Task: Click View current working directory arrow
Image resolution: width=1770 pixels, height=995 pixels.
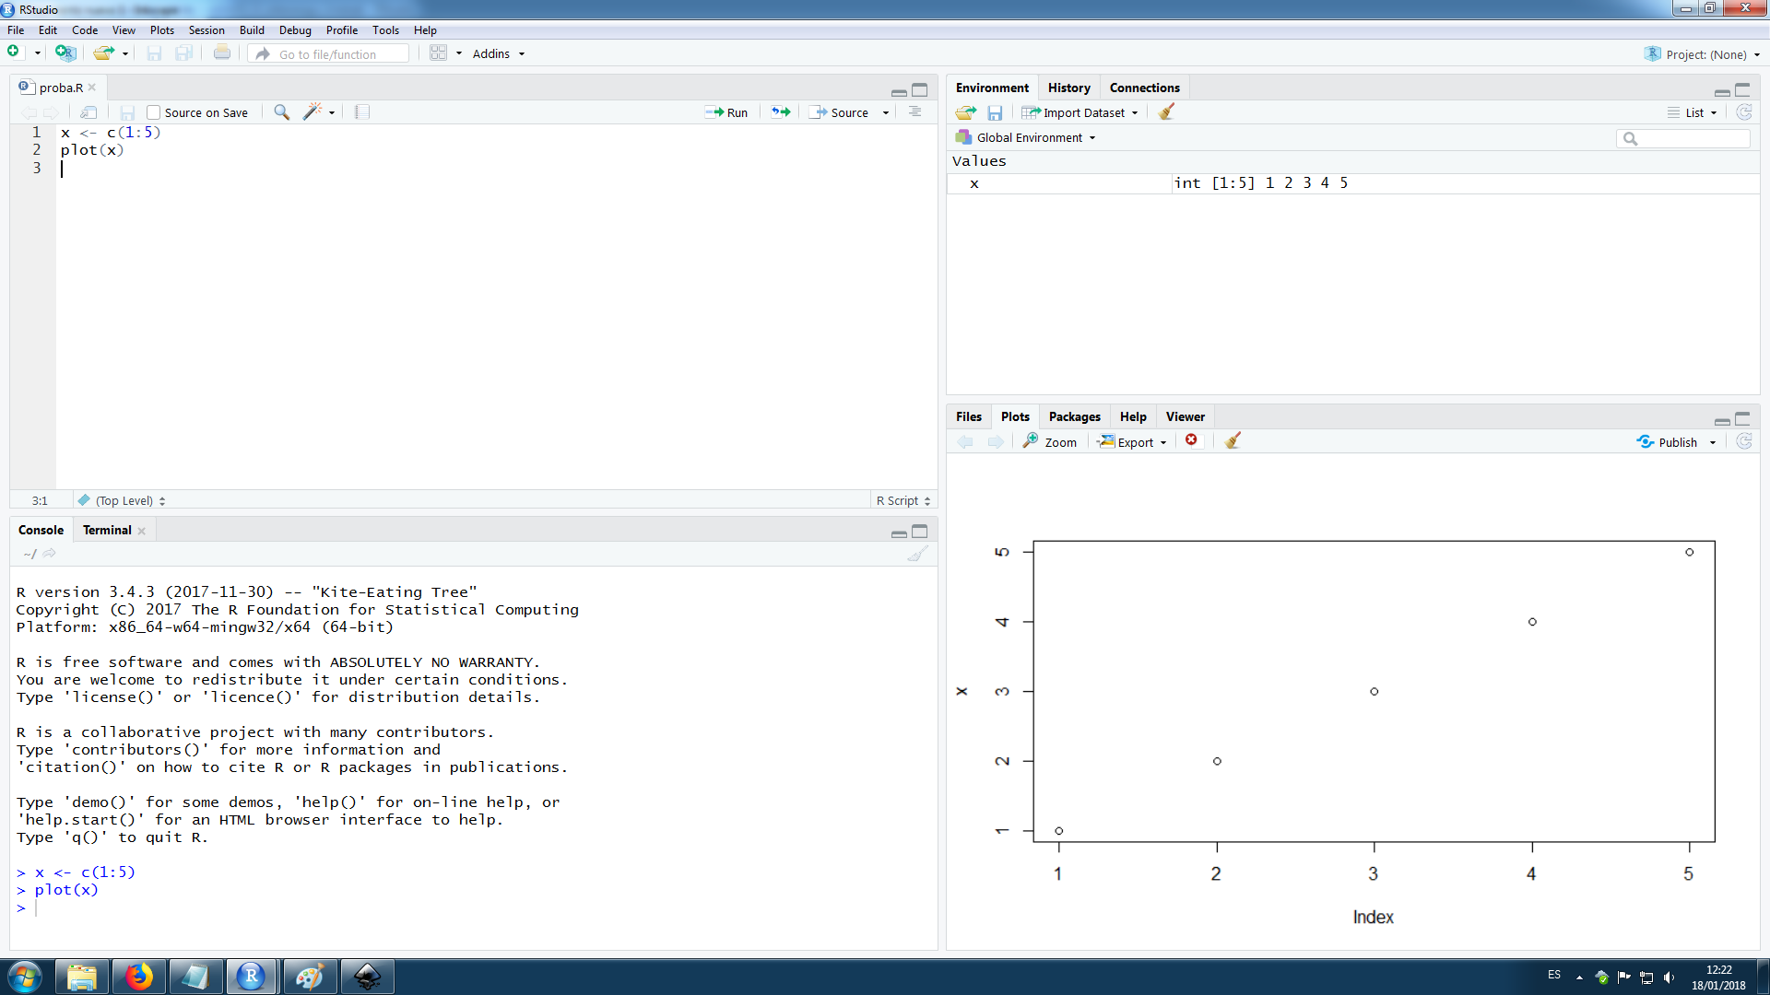Action: (49, 554)
